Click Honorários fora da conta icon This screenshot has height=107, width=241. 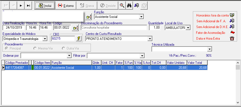pyautogui.click(x=232, y=15)
